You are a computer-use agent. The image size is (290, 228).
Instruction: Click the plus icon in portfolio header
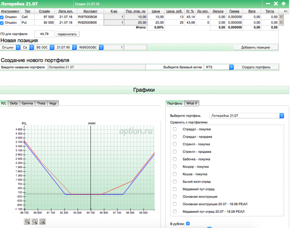tap(284, 3)
